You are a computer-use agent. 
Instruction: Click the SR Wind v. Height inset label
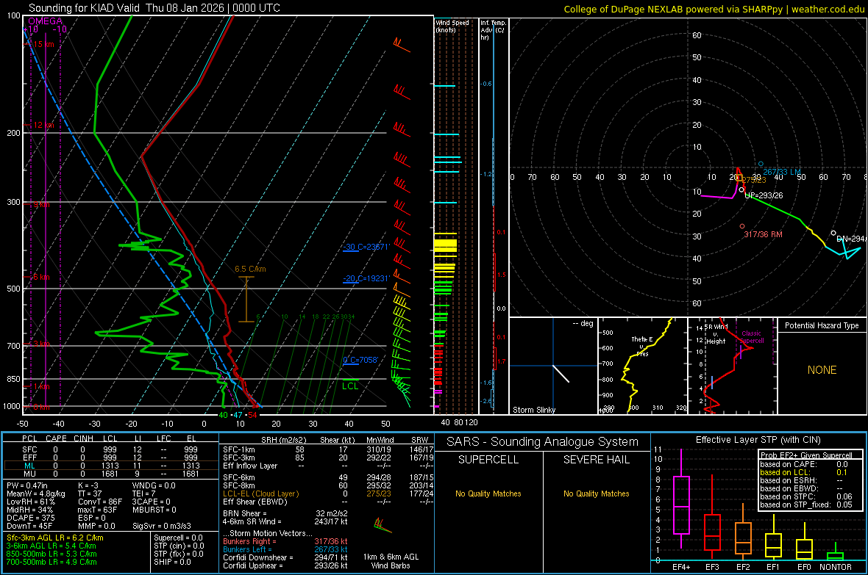(716, 334)
